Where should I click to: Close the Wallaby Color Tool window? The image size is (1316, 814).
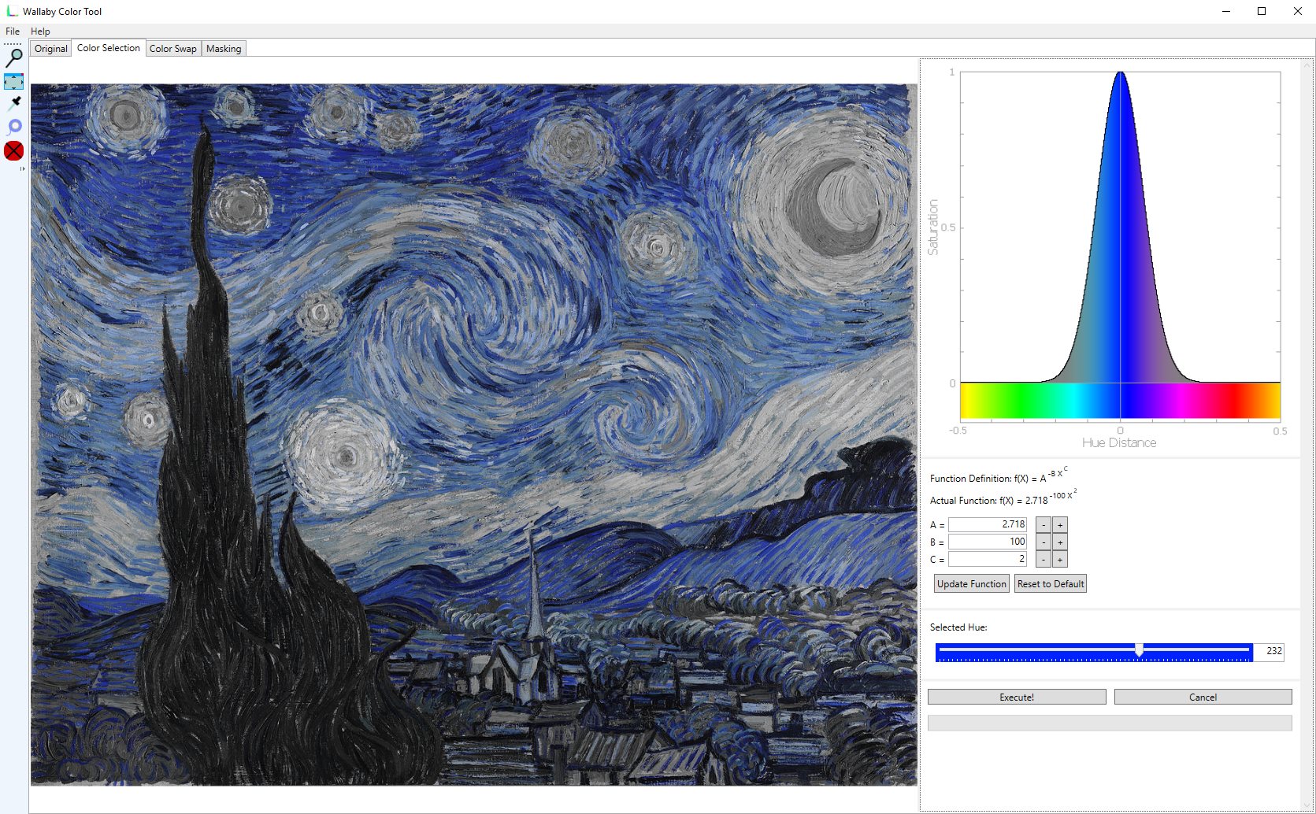(1298, 11)
